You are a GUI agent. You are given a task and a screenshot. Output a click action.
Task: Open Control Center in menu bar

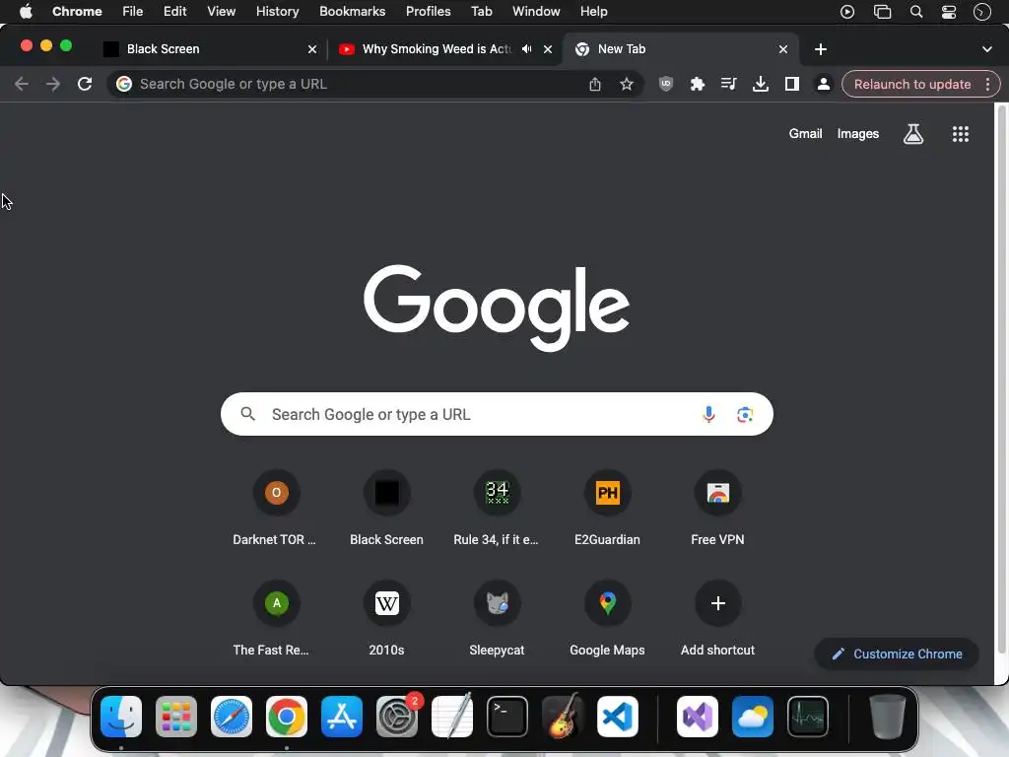pyautogui.click(x=949, y=12)
